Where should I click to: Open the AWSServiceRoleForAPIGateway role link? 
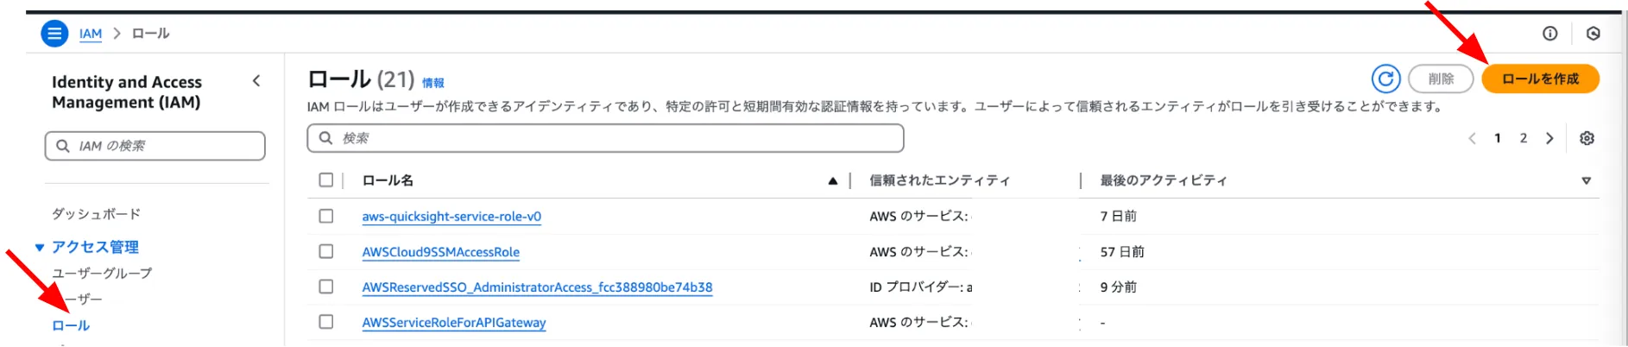tap(454, 323)
